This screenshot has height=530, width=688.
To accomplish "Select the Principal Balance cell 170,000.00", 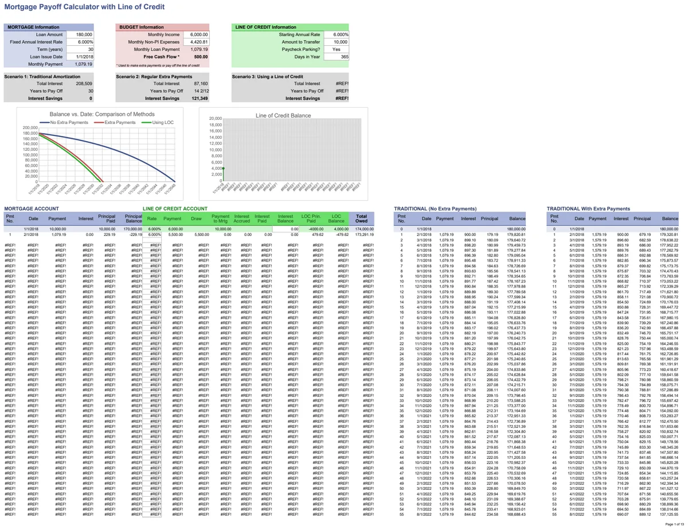I will pos(132,229).
